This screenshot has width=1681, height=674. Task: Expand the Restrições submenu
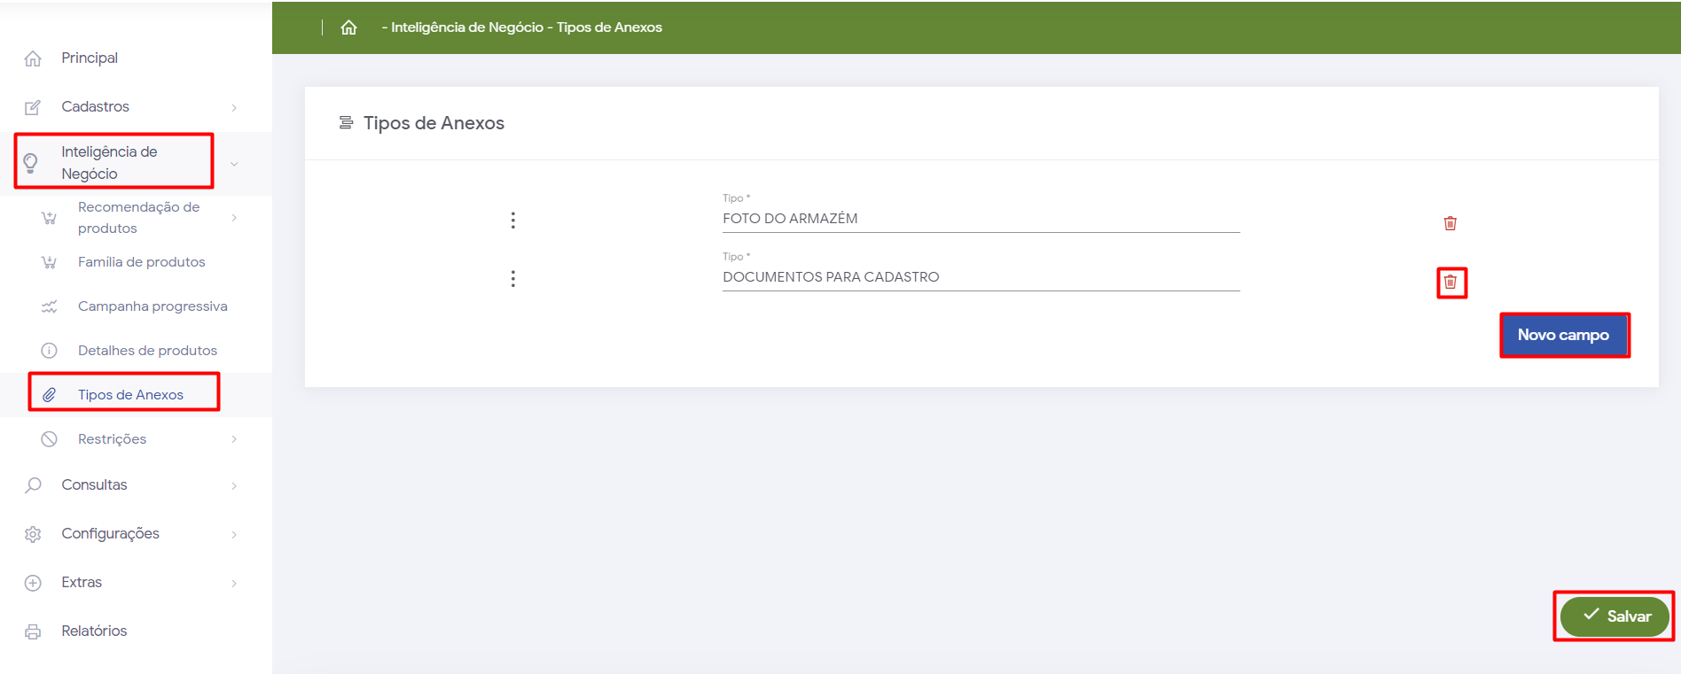(x=234, y=439)
